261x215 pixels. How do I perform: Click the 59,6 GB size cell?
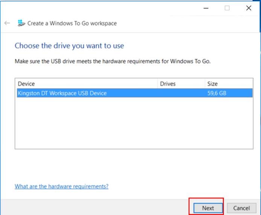click(x=217, y=93)
